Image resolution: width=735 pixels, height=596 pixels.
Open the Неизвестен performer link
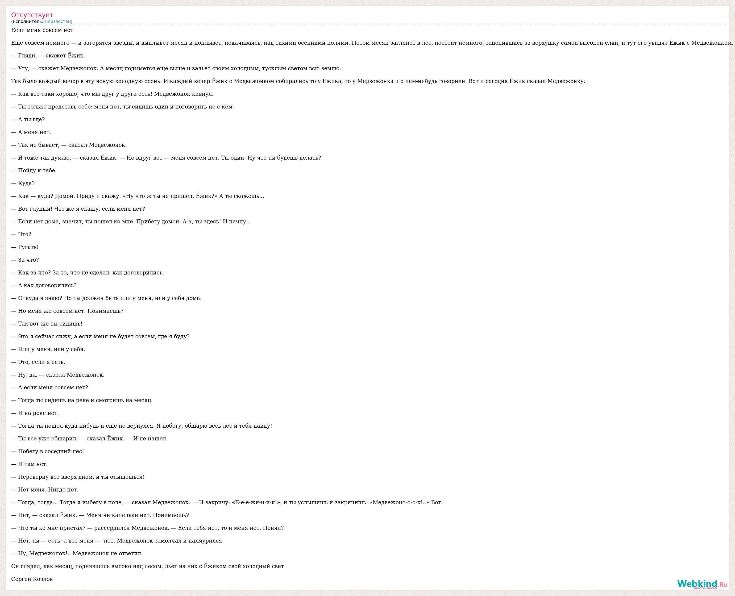[58, 22]
